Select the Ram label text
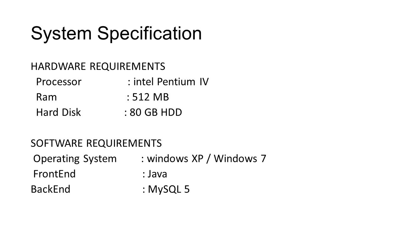 click(x=46, y=97)
